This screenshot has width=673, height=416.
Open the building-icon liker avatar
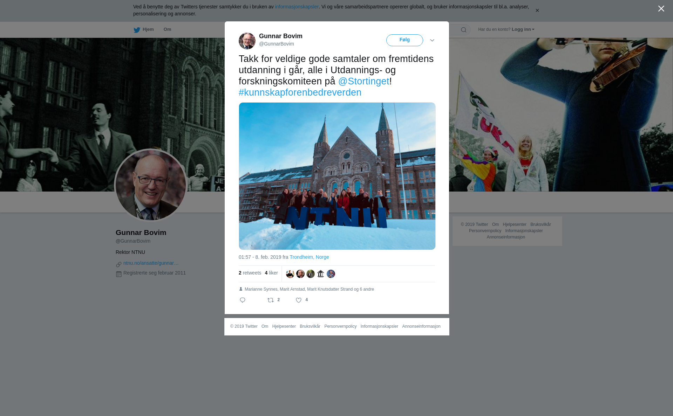click(x=321, y=274)
